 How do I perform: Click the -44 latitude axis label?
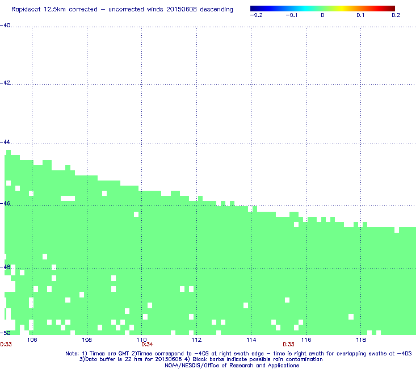point(5,142)
